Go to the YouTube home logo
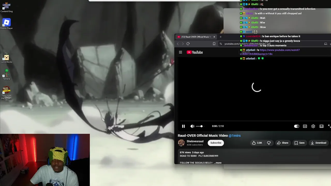This screenshot has width=331, height=186. 195,52
